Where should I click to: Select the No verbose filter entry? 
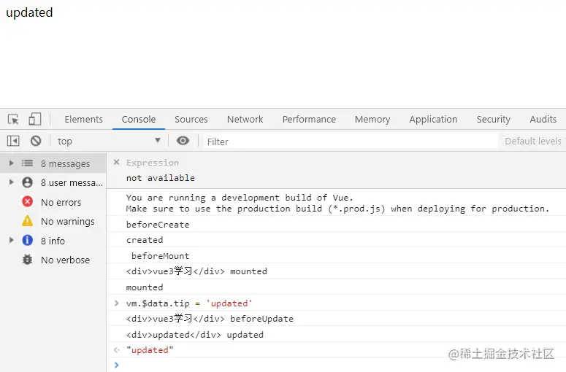(65, 260)
